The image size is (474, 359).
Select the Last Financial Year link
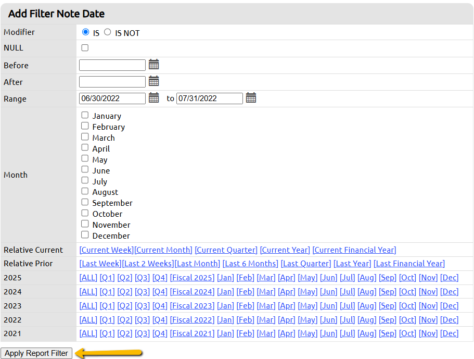(x=409, y=264)
